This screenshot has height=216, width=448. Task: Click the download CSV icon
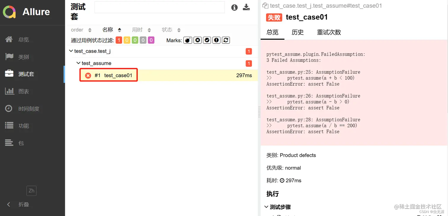click(x=247, y=7)
